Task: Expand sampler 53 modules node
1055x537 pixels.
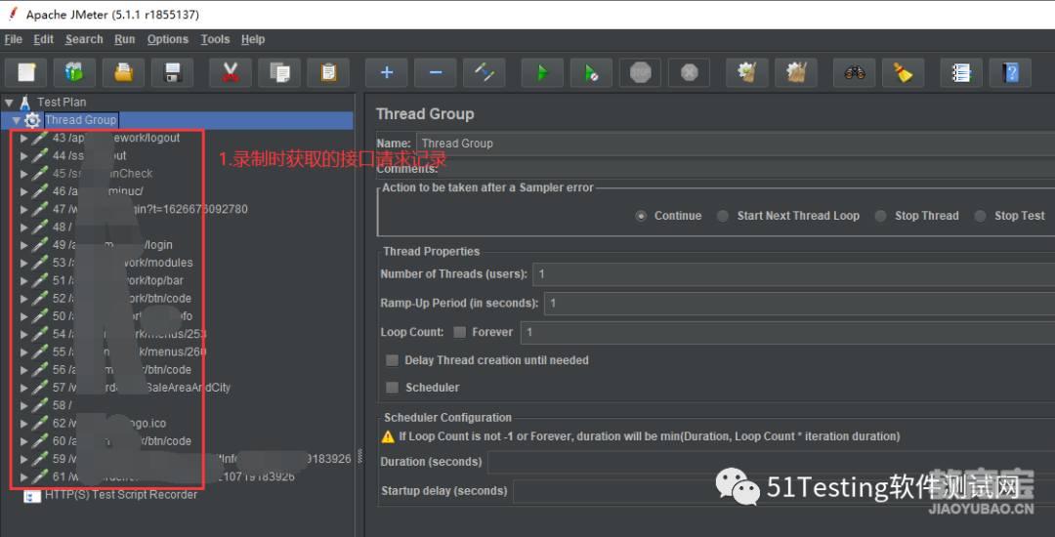Action: pyautogui.click(x=24, y=263)
